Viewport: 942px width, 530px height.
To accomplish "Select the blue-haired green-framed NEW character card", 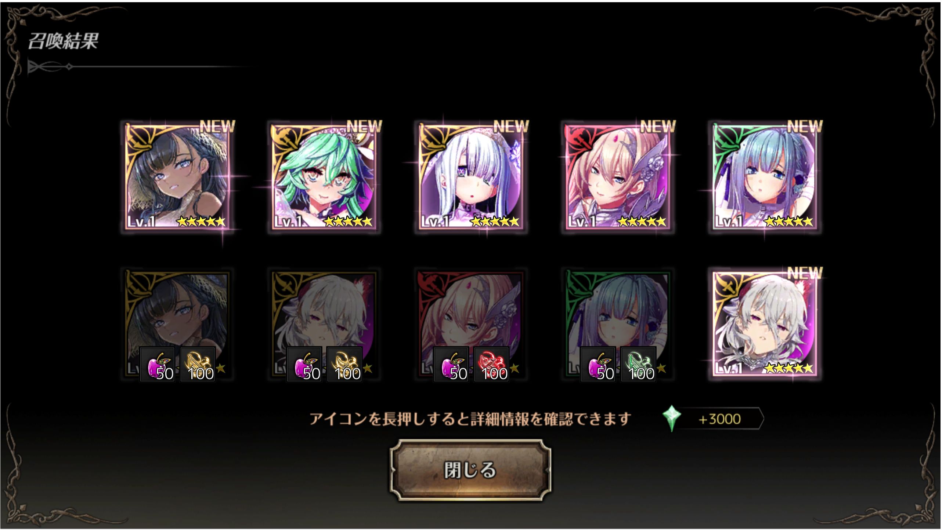I will 765,177.
